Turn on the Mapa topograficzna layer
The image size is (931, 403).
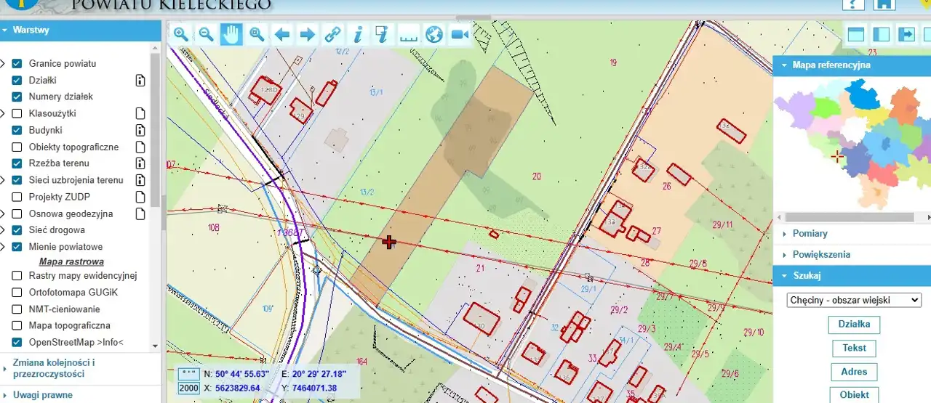[x=17, y=326]
